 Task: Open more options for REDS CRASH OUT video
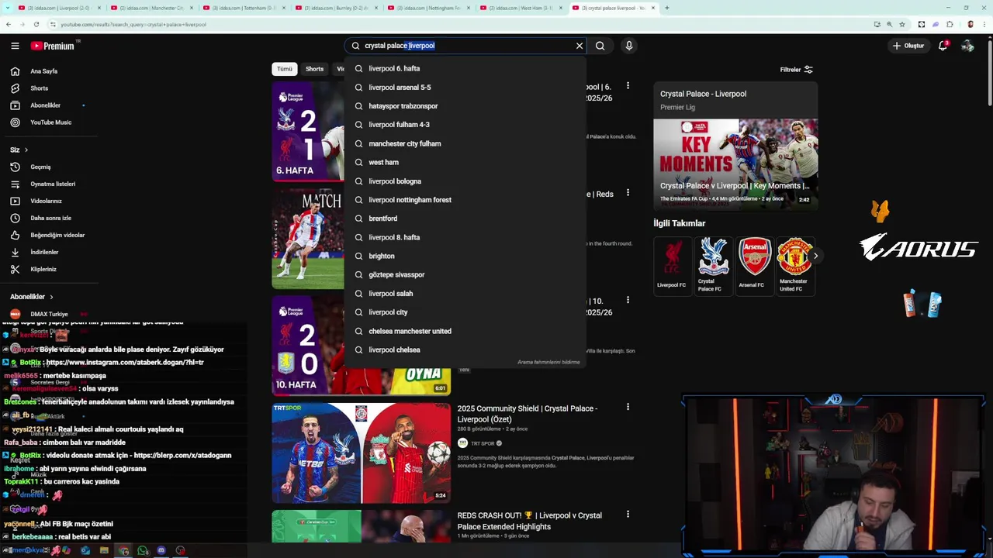628,514
